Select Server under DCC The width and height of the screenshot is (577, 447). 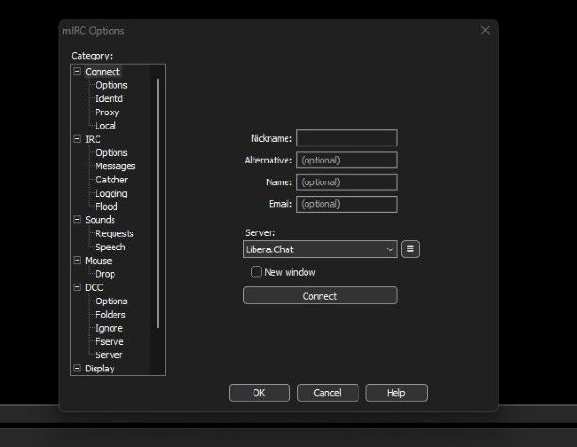[109, 355]
